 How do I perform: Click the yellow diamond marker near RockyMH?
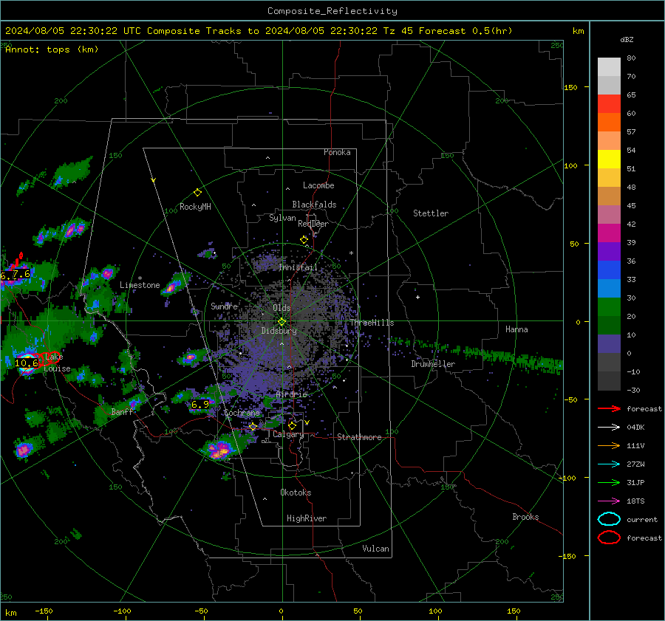(197, 193)
